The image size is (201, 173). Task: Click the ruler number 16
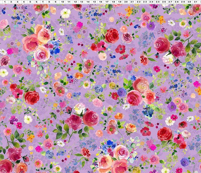101,2
